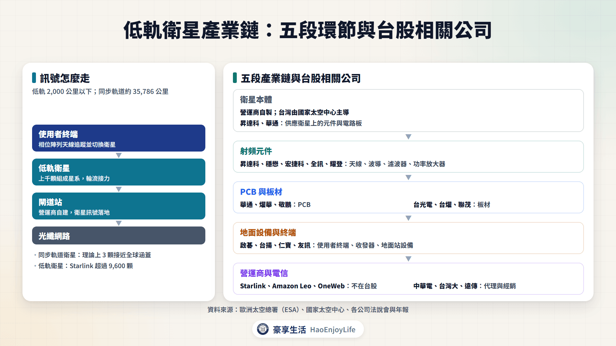Click the 營運商與電信 card title
This screenshot has width=616, height=346.
264,273
